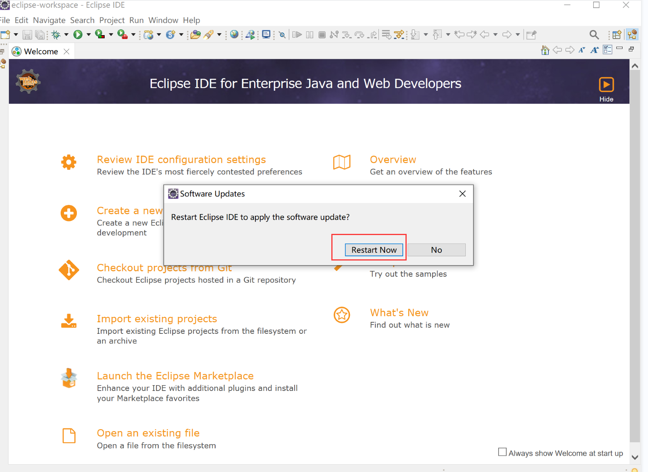Click the Step Over icon
648x472 pixels.
click(360, 35)
